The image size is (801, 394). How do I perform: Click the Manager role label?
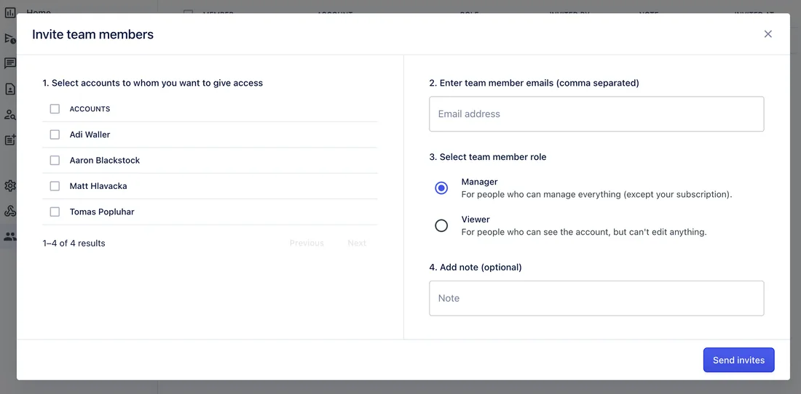point(479,182)
